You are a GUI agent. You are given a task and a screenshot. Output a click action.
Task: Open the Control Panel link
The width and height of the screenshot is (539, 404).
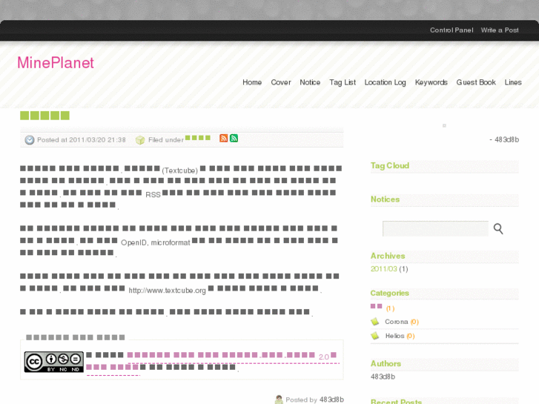452,30
